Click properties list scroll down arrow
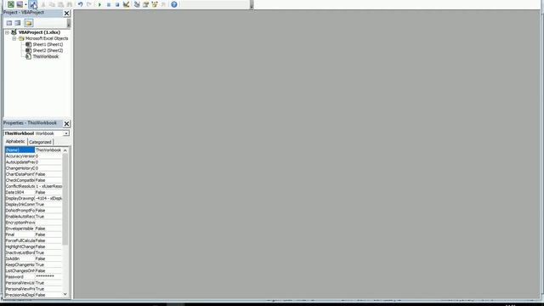 (x=65, y=294)
